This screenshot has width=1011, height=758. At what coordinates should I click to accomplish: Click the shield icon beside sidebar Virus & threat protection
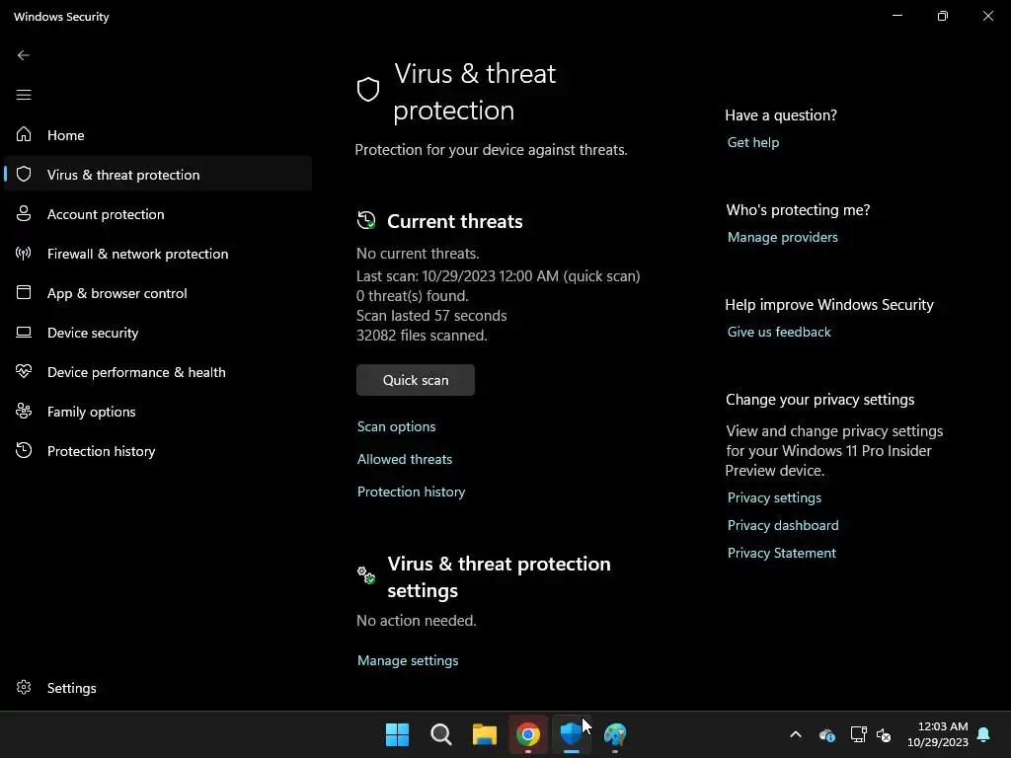click(x=24, y=174)
